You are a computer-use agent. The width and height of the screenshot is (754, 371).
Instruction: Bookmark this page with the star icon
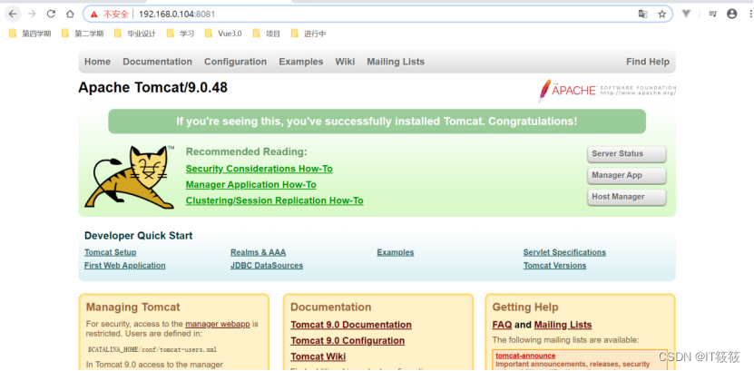662,15
